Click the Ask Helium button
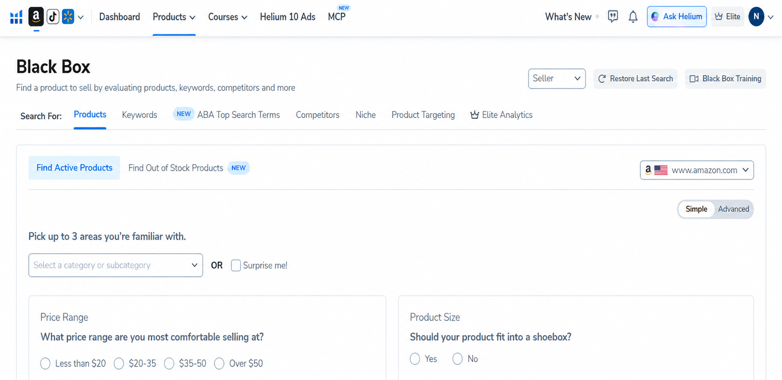The width and height of the screenshot is (782, 380). 677,17
